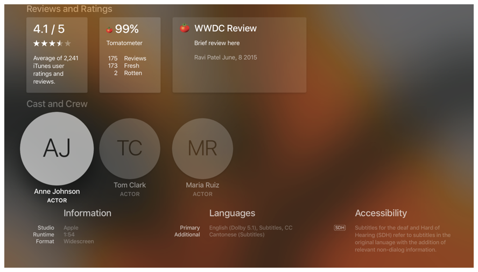
Task: Select Anne Johnson's AJ avatar
Action: pos(57,148)
